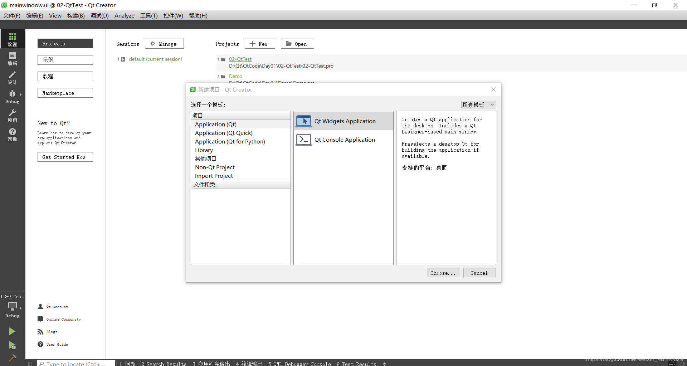Click the Start Debugging run icon

tap(12, 345)
